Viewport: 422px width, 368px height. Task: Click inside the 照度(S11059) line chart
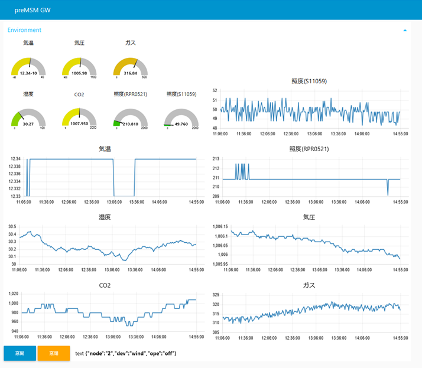tap(310, 109)
